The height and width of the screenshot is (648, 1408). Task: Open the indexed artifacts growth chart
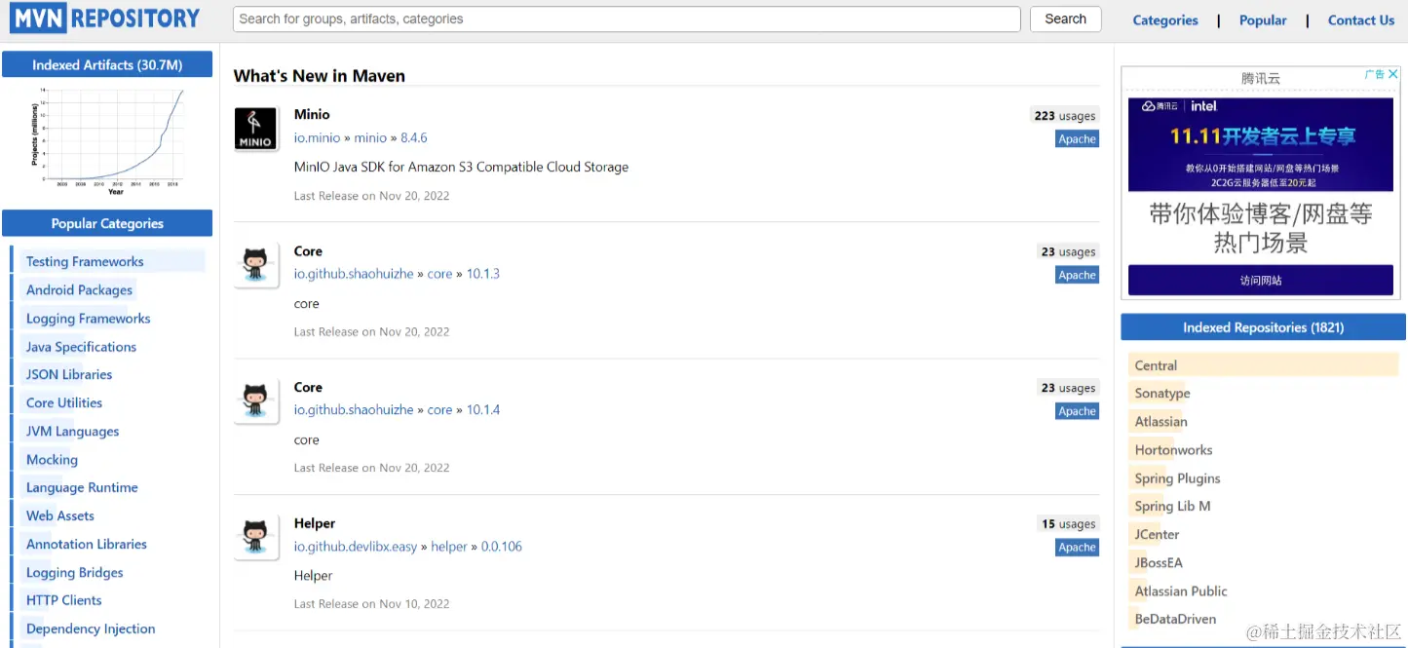[x=107, y=141]
